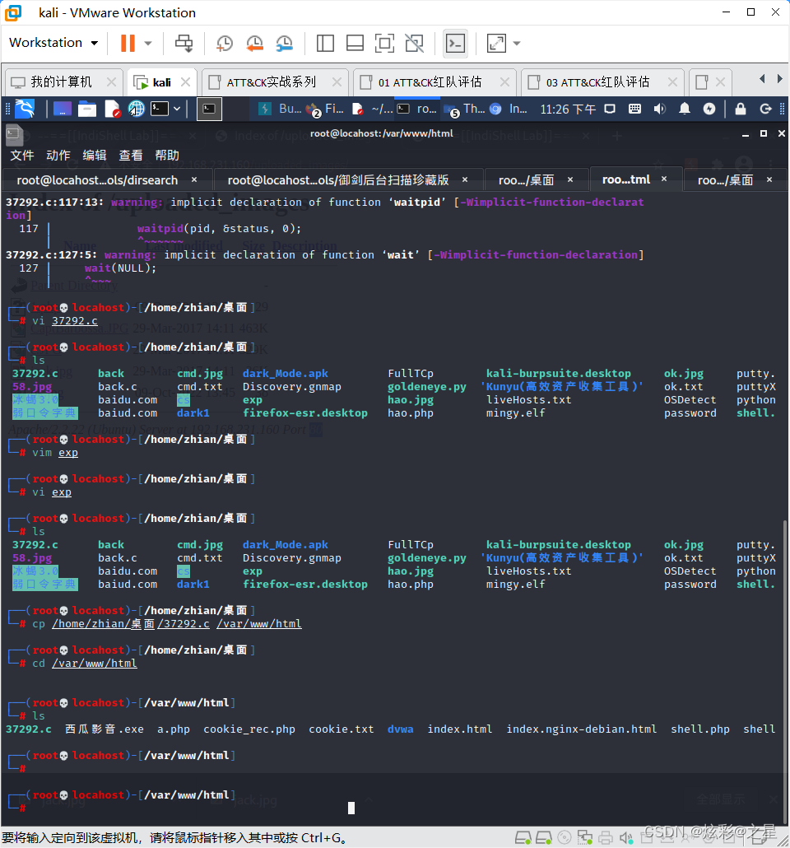This screenshot has height=848, width=790.
Task: Click the 11:26 下午 panel clock
Action: pos(568,109)
